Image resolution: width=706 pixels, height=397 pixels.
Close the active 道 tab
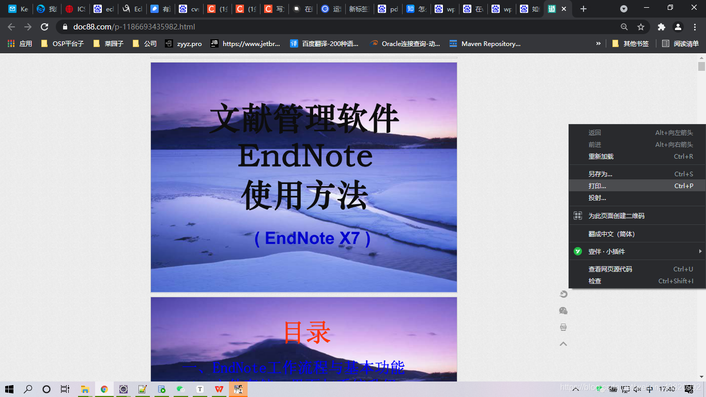point(564,9)
